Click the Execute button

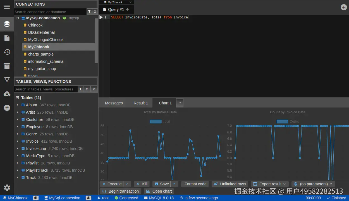tap(112, 184)
